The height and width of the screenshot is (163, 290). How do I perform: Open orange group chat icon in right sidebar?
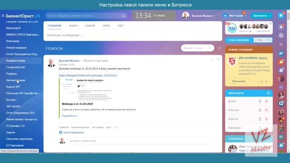click(281, 62)
